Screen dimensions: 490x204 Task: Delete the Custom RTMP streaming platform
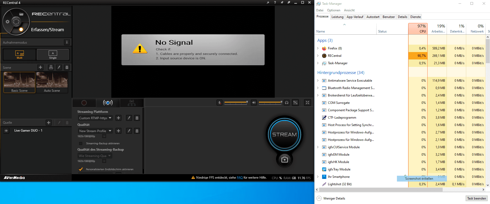pos(137,118)
